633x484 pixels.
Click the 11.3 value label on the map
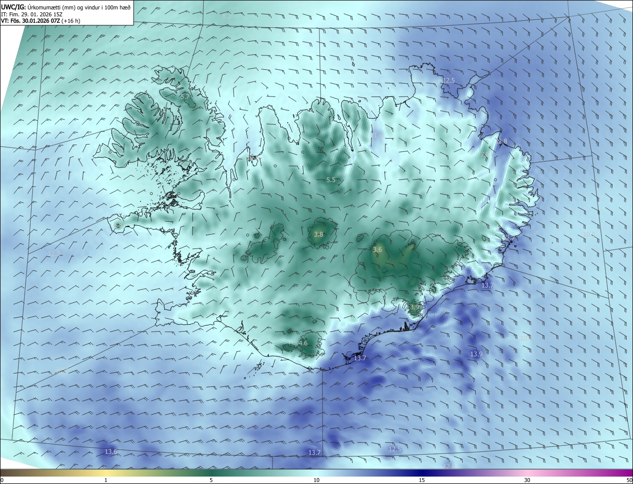coord(54,254)
